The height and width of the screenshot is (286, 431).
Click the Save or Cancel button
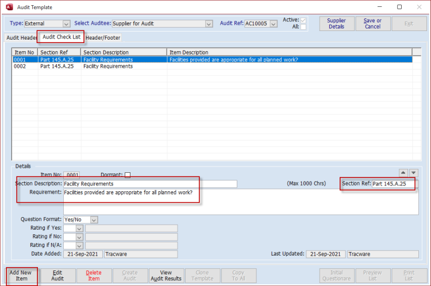click(373, 24)
